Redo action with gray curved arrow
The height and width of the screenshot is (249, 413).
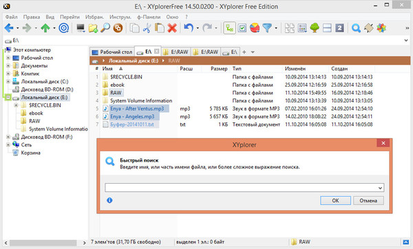pos(207,28)
